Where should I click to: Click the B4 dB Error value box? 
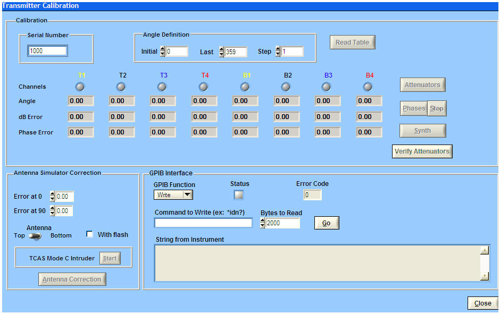click(x=369, y=117)
